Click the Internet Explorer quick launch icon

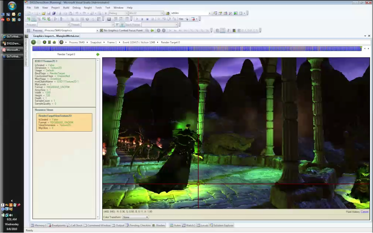click(x=19, y=14)
